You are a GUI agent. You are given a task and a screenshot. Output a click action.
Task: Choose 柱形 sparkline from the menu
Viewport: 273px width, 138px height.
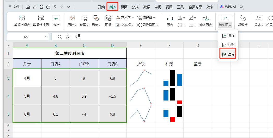point(228,45)
